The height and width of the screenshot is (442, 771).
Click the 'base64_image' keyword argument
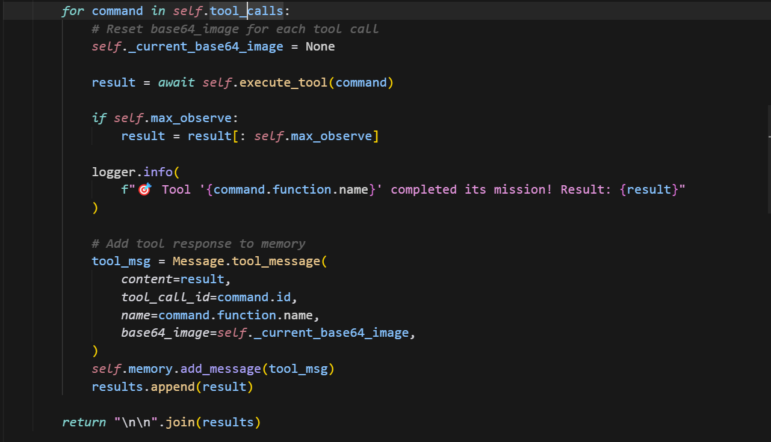pos(166,333)
